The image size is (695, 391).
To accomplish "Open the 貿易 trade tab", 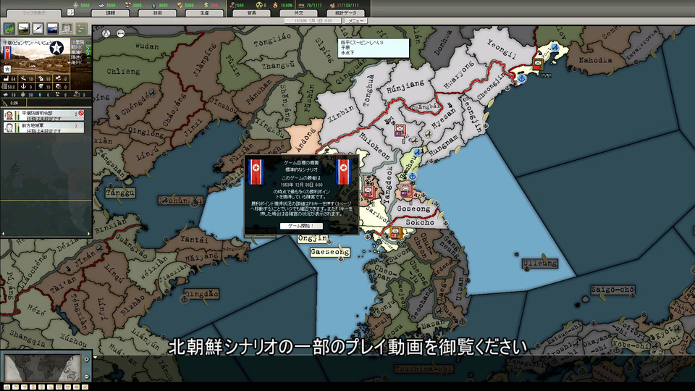I will point(251,13).
